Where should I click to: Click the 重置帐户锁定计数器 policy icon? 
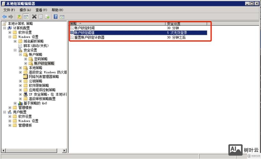[72, 37]
